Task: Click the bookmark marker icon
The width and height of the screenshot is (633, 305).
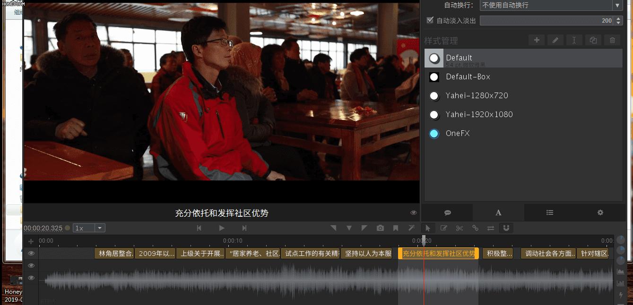Action: coord(396,228)
